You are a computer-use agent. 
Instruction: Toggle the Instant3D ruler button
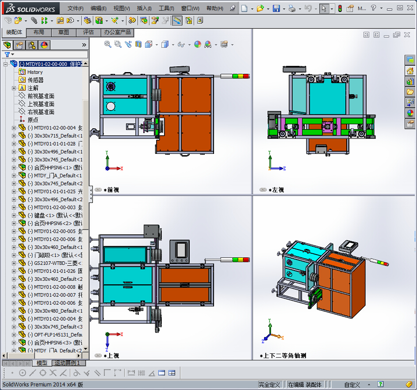[x=177, y=20]
